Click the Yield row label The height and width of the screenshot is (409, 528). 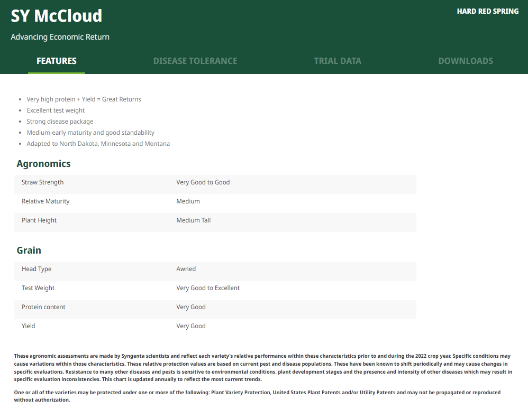(x=29, y=326)
